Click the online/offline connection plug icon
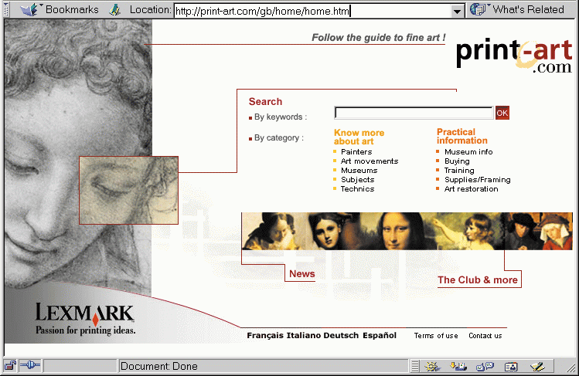Screen dimensions: 579x376 click(30, 366)
